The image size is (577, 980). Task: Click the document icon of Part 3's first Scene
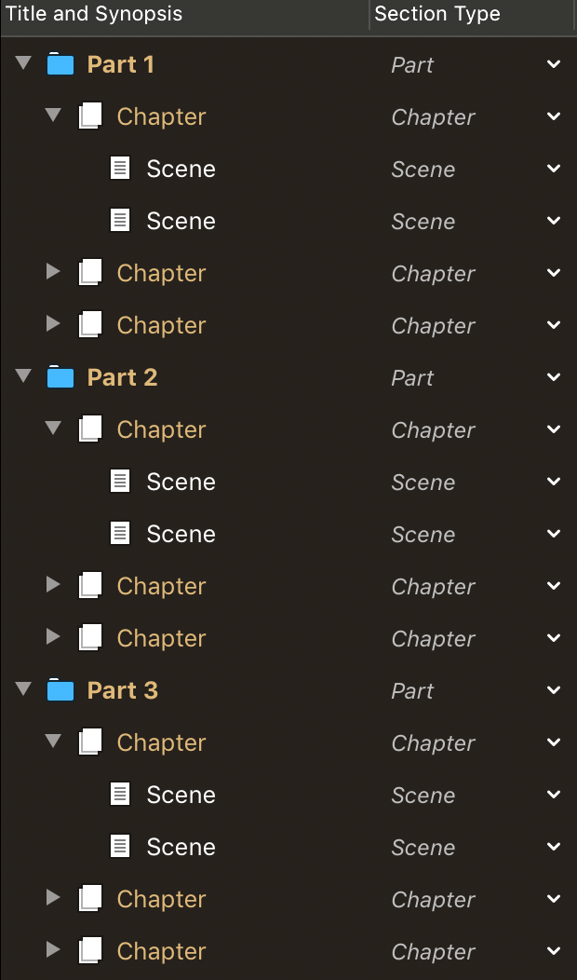[x=120, y=795]
